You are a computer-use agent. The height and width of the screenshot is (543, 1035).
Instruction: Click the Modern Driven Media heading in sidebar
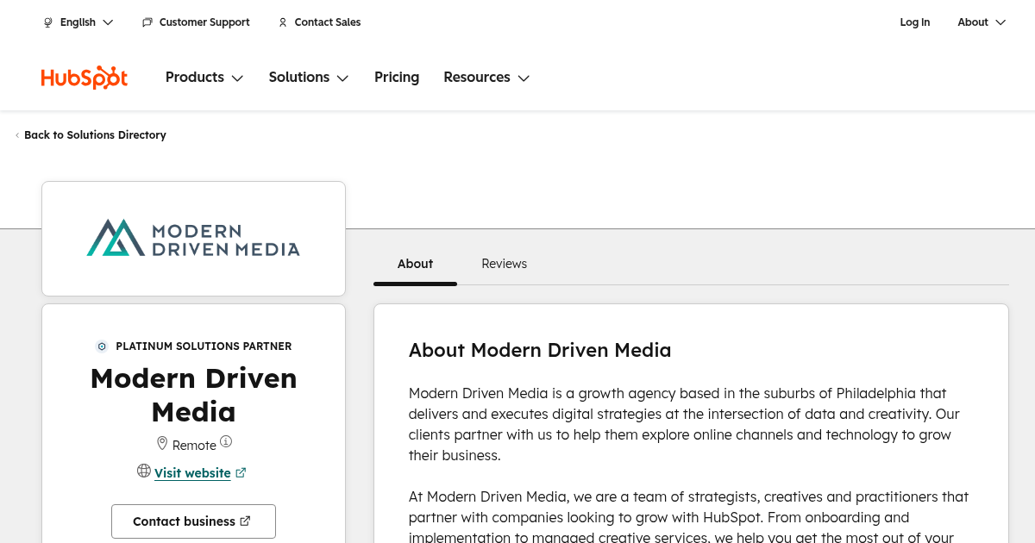[193, 395]
